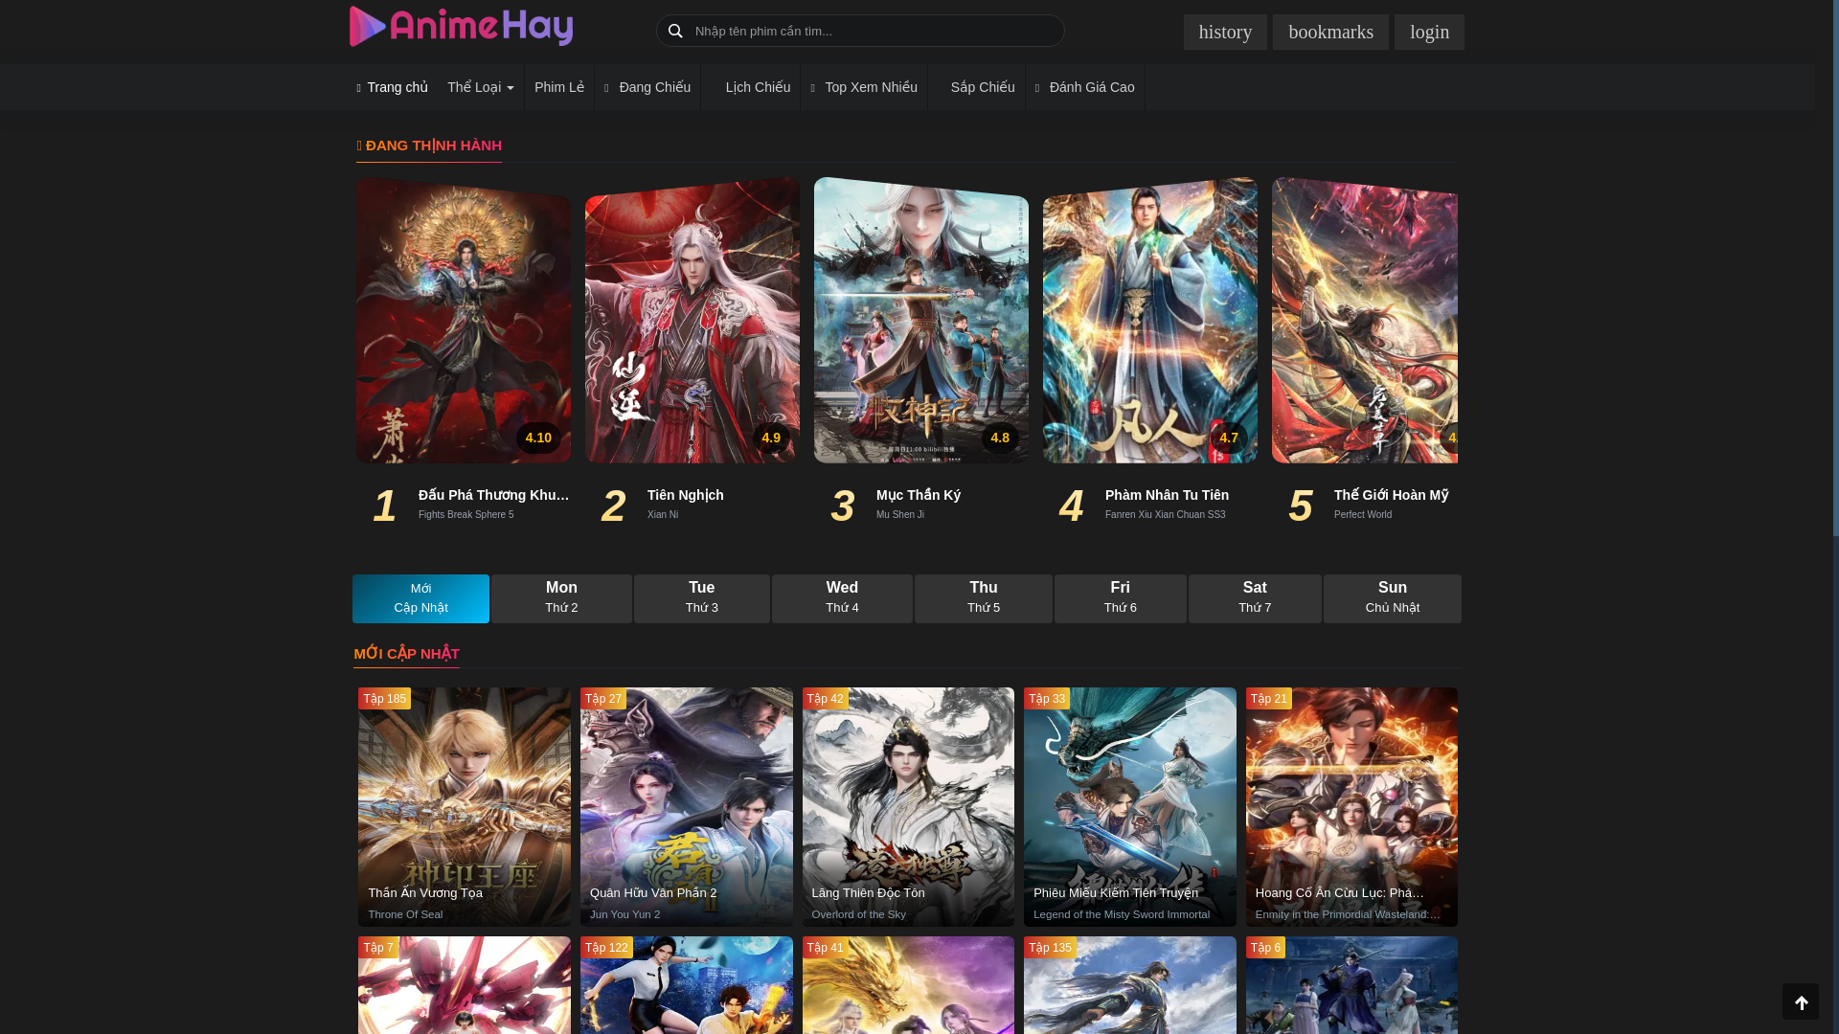The width and height of the screenshot is (1839, 1034).
Task: Select the Fri Thứ 6 tab
Action: (x=1121, y=598)
